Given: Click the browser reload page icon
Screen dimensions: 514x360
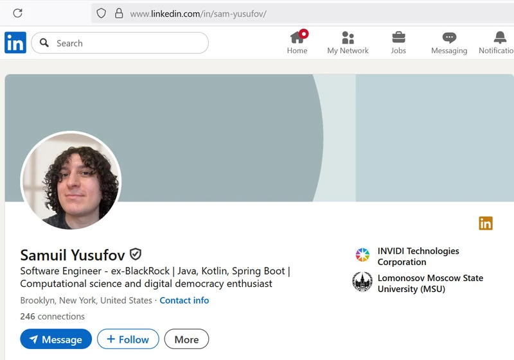Looking at the screenshot, I should pyautogui.click(x=17, y=13).
